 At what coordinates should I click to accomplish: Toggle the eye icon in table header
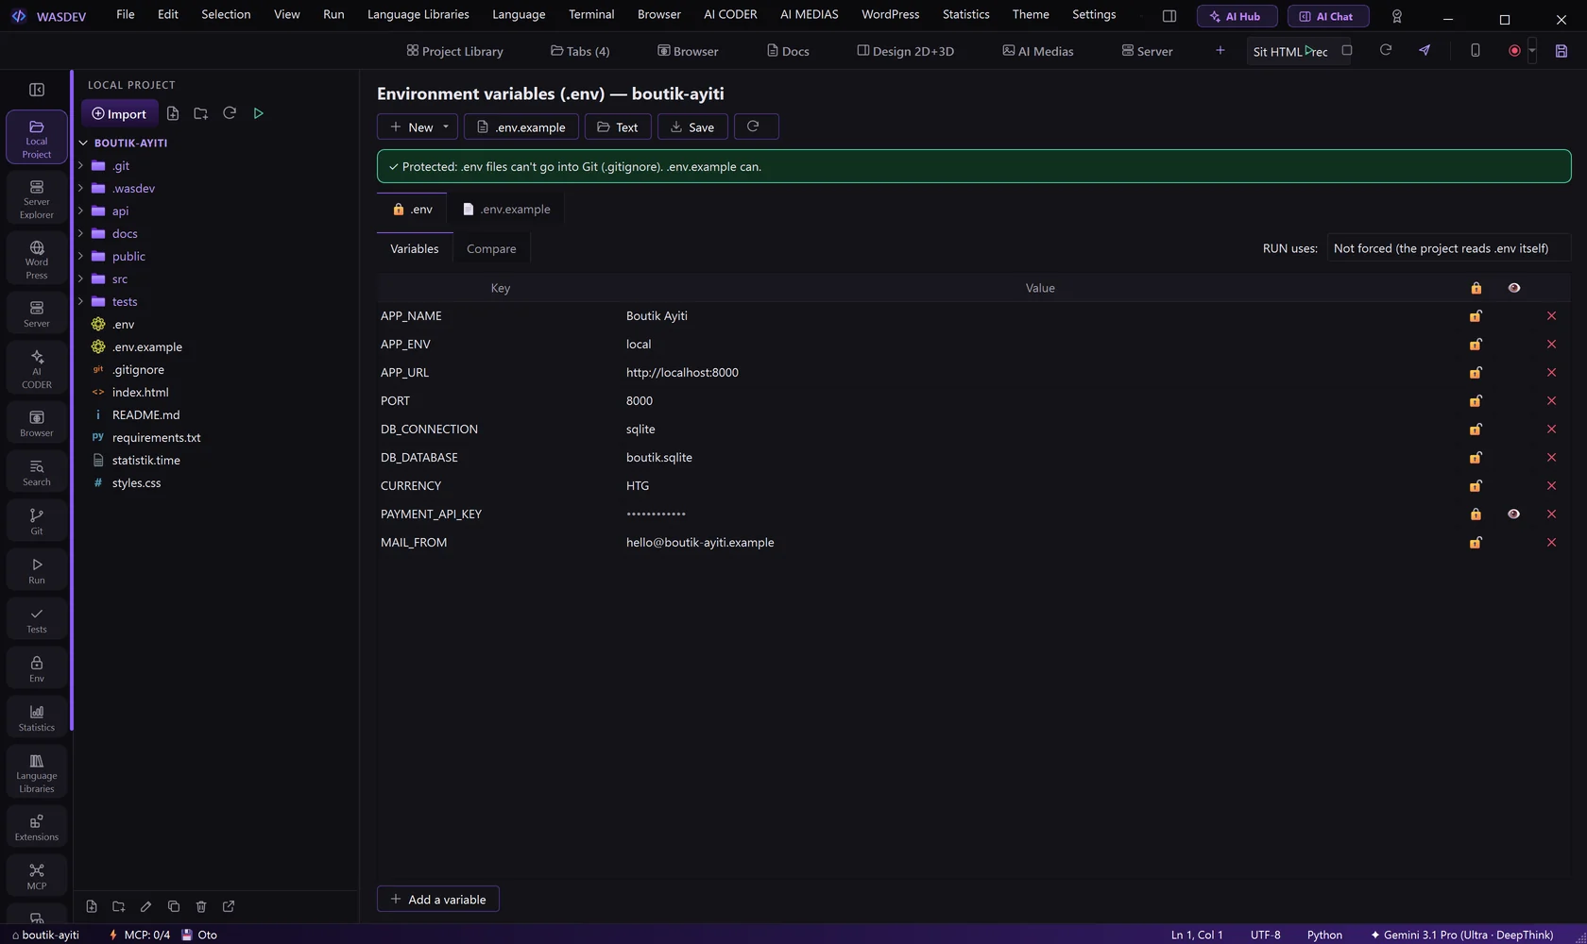click(x=1514, y=288)
